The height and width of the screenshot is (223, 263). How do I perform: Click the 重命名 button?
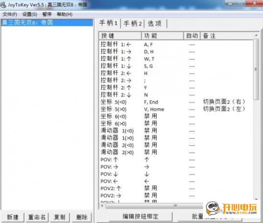click(x=37, y=217)
